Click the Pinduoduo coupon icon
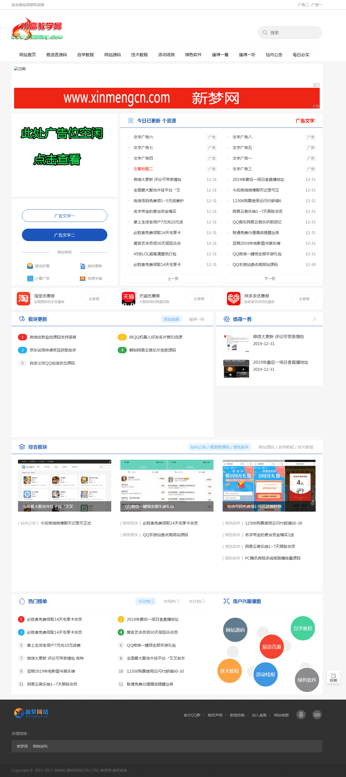 click(x=234, y=298)
